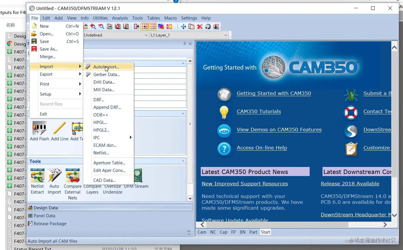Select the Design Data panel button
Viewport: 403px width, 250px height.
(x=109, y=208)
